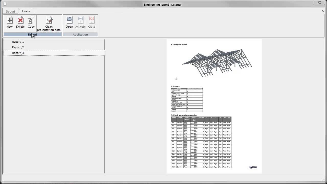Screen dimensions: 327x184
Task: Delete the selected report
Action: 20,22
